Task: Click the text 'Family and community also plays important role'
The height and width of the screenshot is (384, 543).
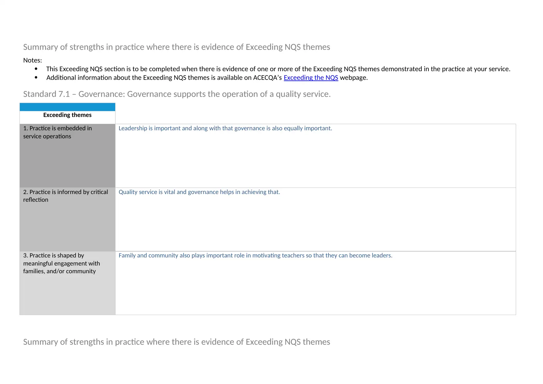Action: coord(255,256)
